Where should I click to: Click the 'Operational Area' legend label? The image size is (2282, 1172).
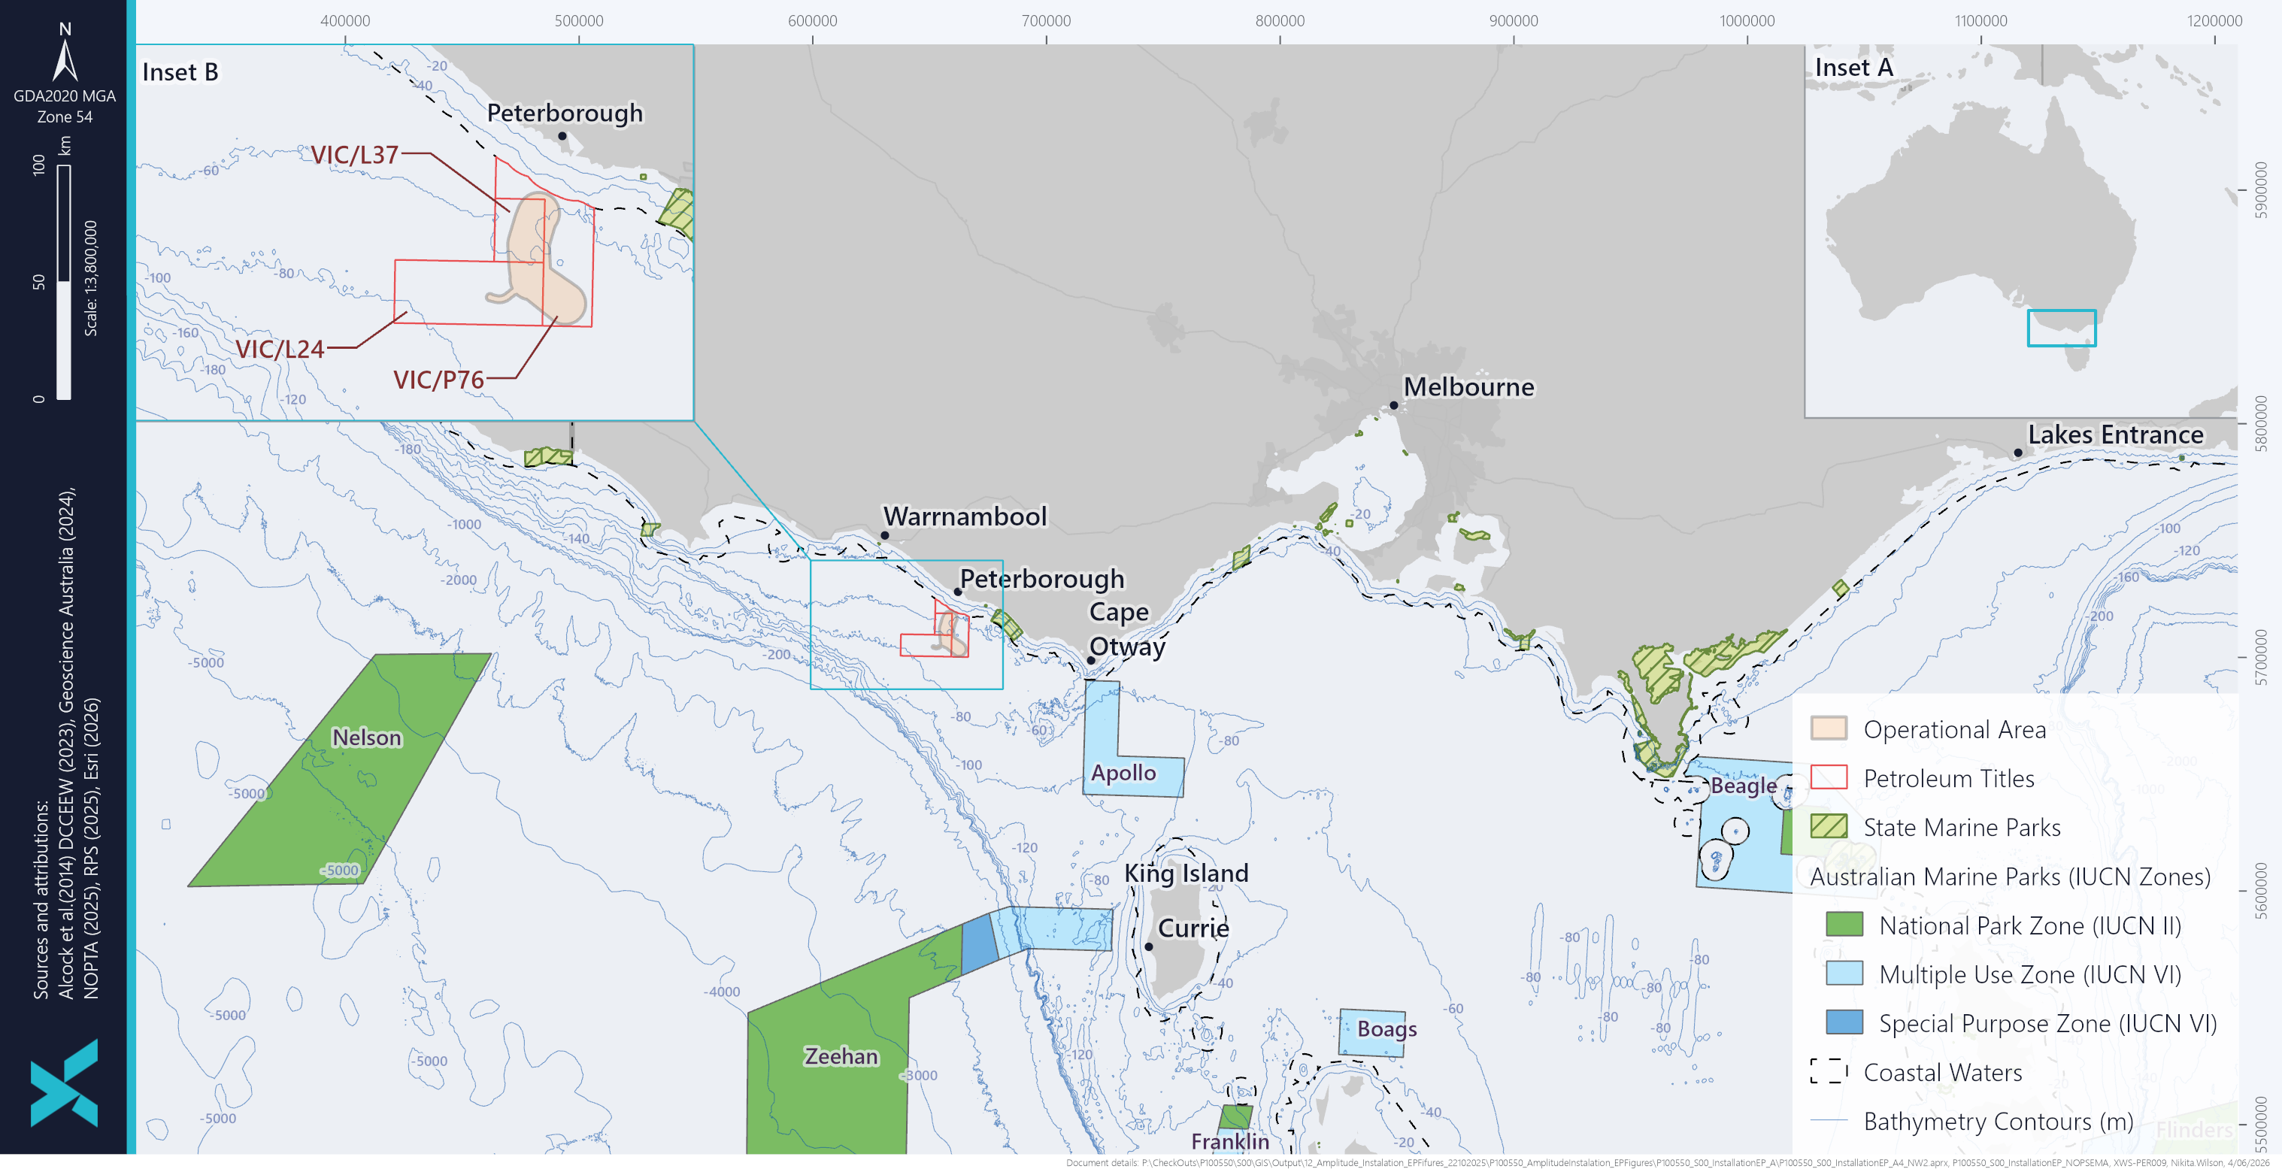point(1954,729)
